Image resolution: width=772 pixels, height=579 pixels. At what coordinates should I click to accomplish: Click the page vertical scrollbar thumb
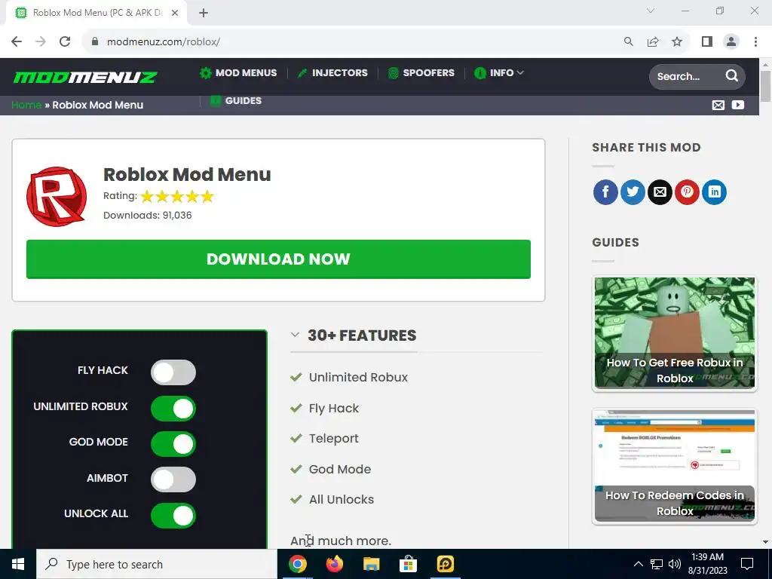tap(766, 86)
